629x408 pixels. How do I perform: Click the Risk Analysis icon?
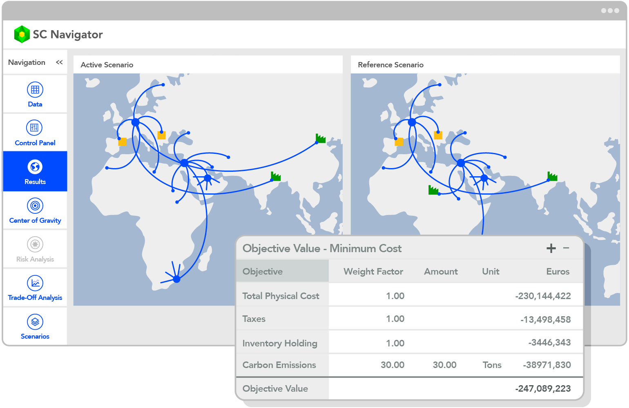[x=35, y=244]
